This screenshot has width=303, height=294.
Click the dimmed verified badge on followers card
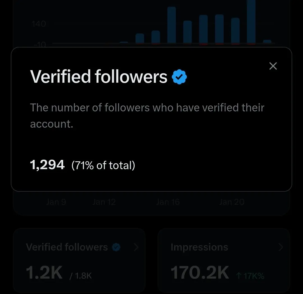pyautogui.click(x=116, y=247)
